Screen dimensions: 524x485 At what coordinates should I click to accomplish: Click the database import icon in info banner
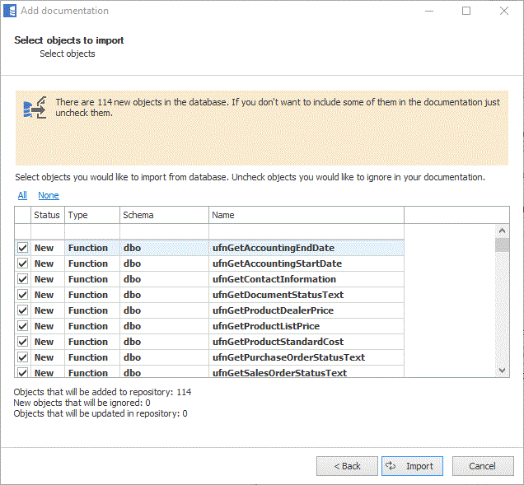pyautogui.click(x=35, y=108)
